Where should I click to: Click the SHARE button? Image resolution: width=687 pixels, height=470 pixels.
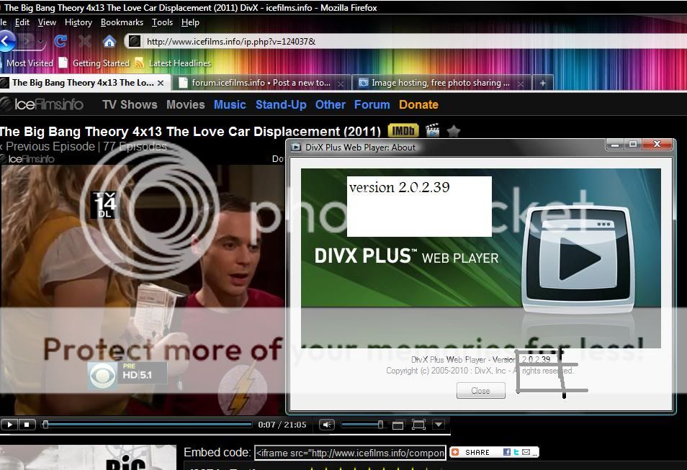coord(472,452)
